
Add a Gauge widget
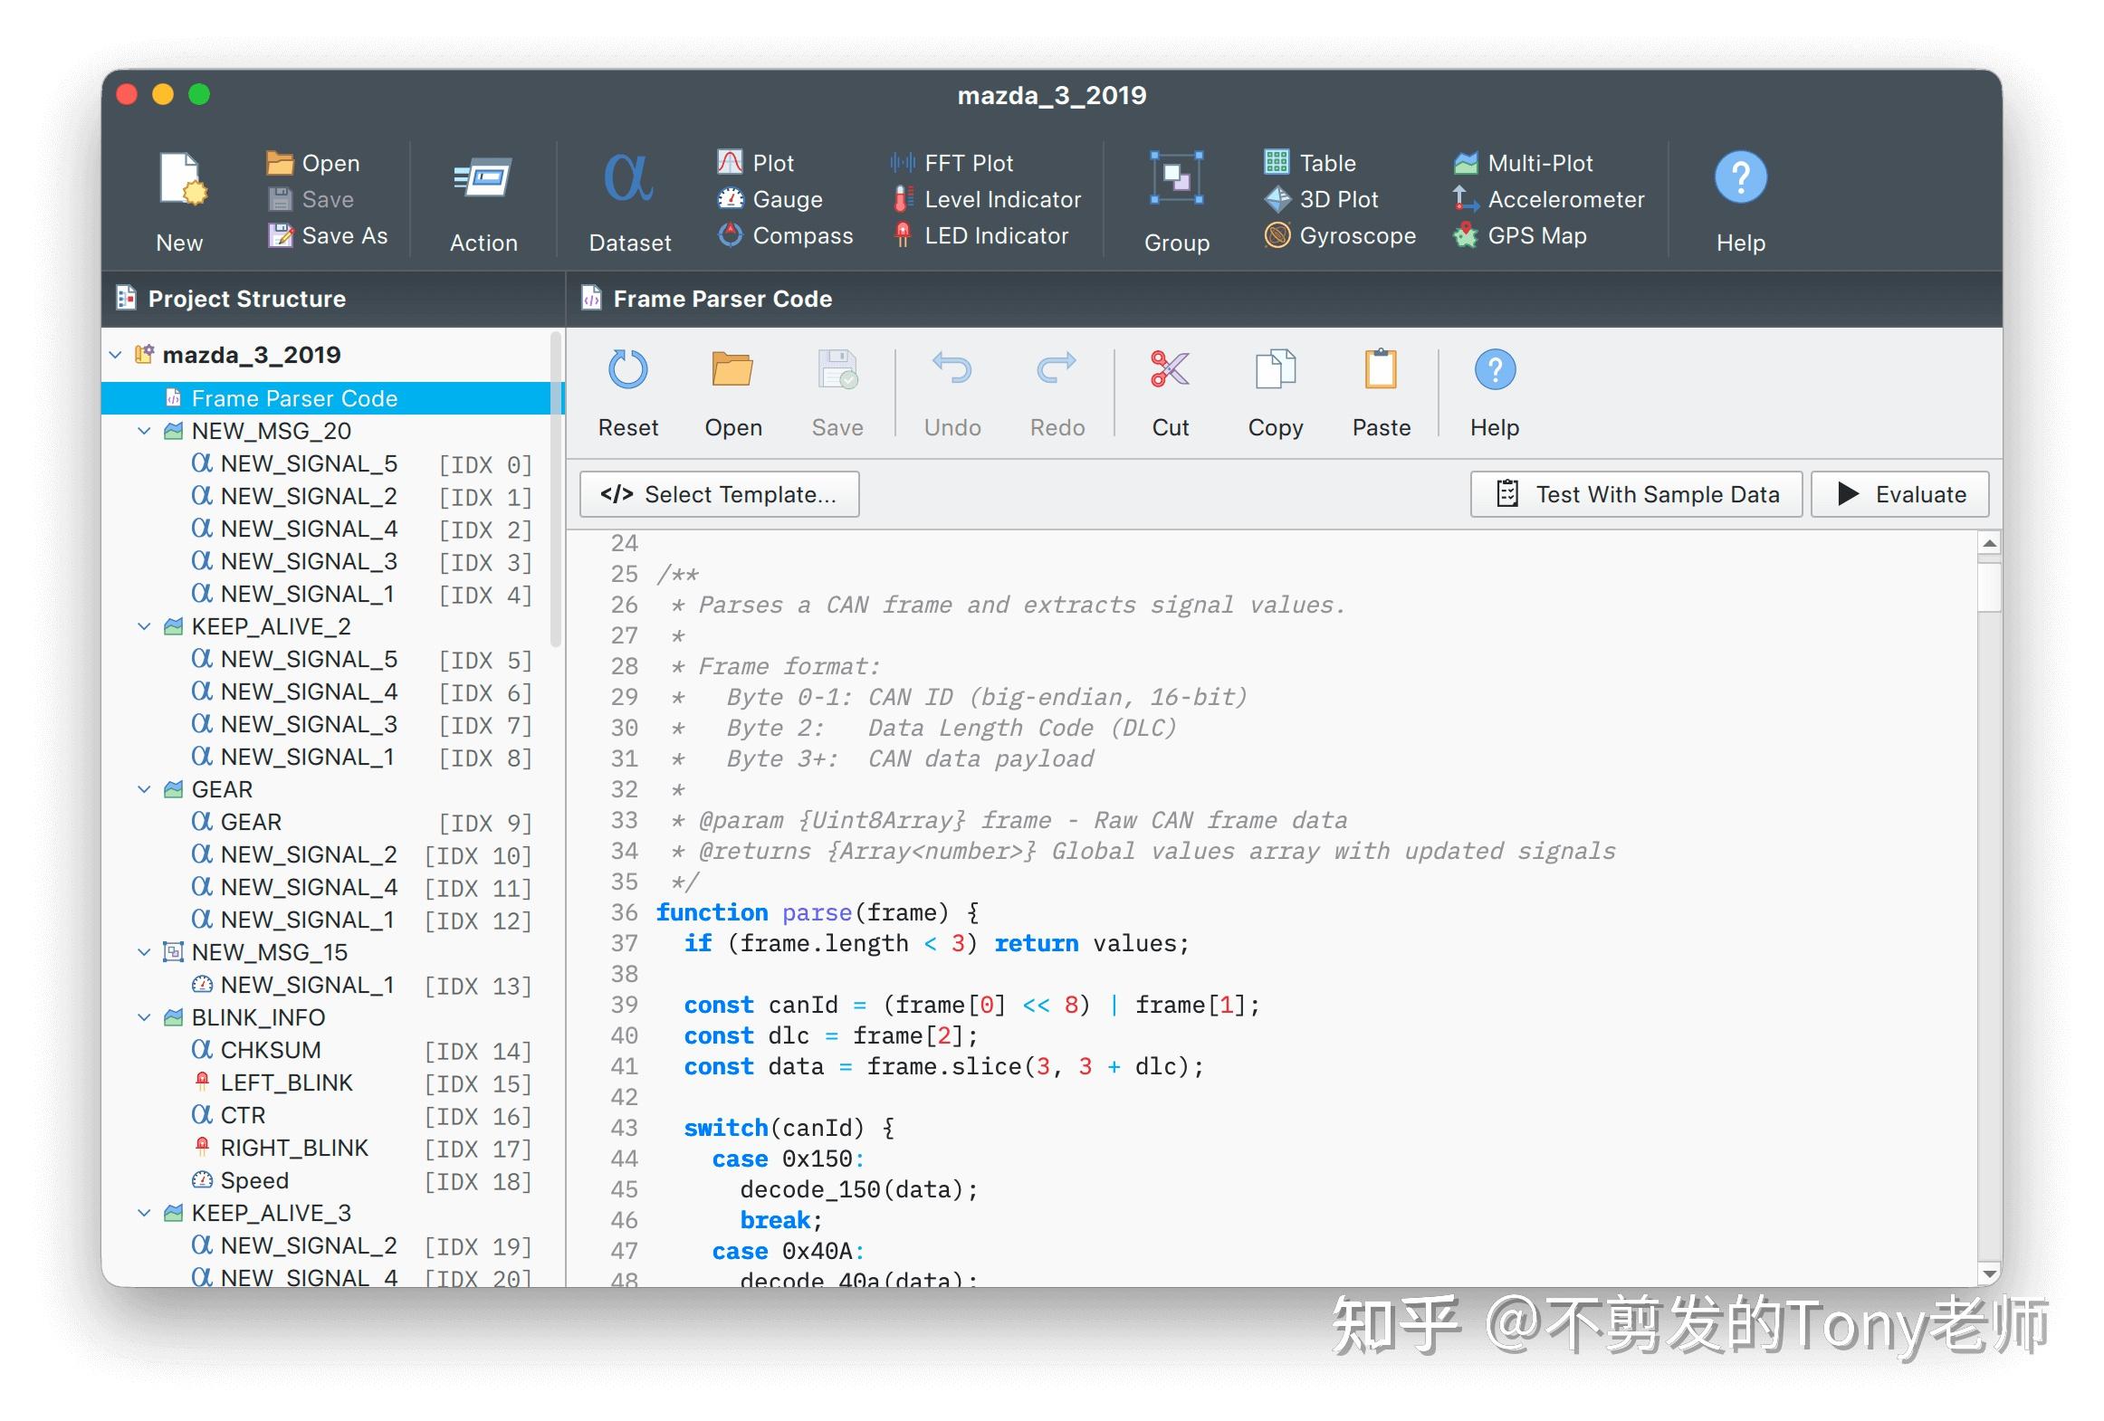pos(770,199)
